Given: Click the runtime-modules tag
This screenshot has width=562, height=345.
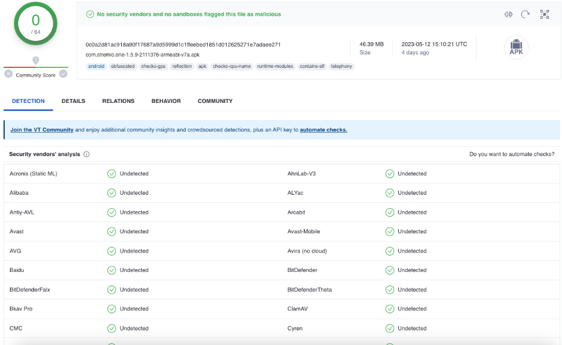Looking at the screenshot, I should (x=275, y=67).
